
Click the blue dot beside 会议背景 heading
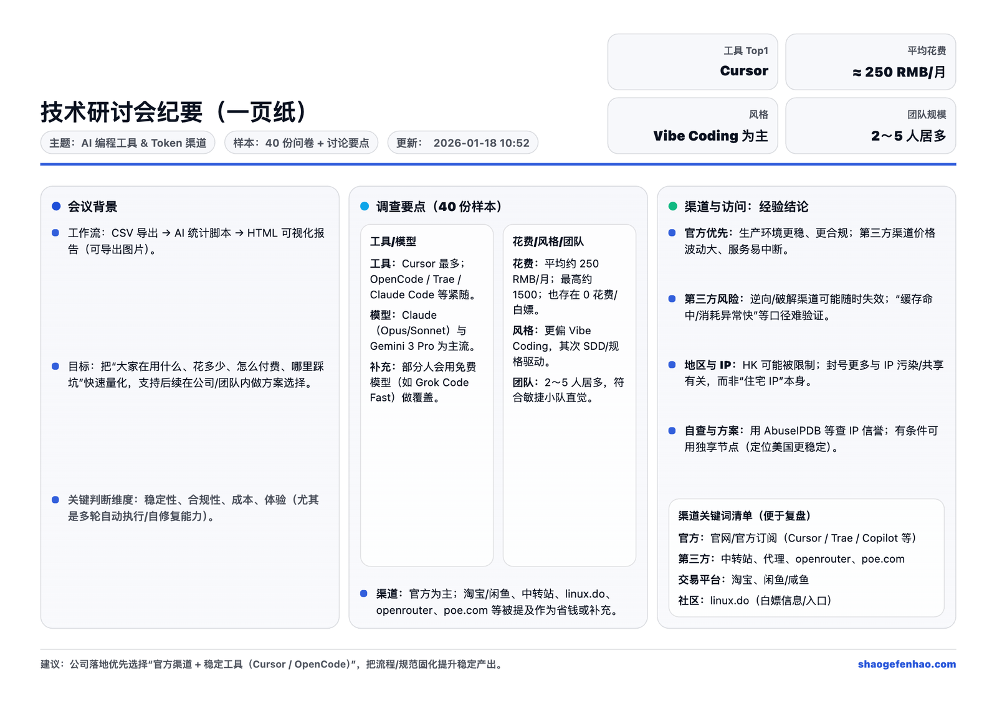[55, 206]
